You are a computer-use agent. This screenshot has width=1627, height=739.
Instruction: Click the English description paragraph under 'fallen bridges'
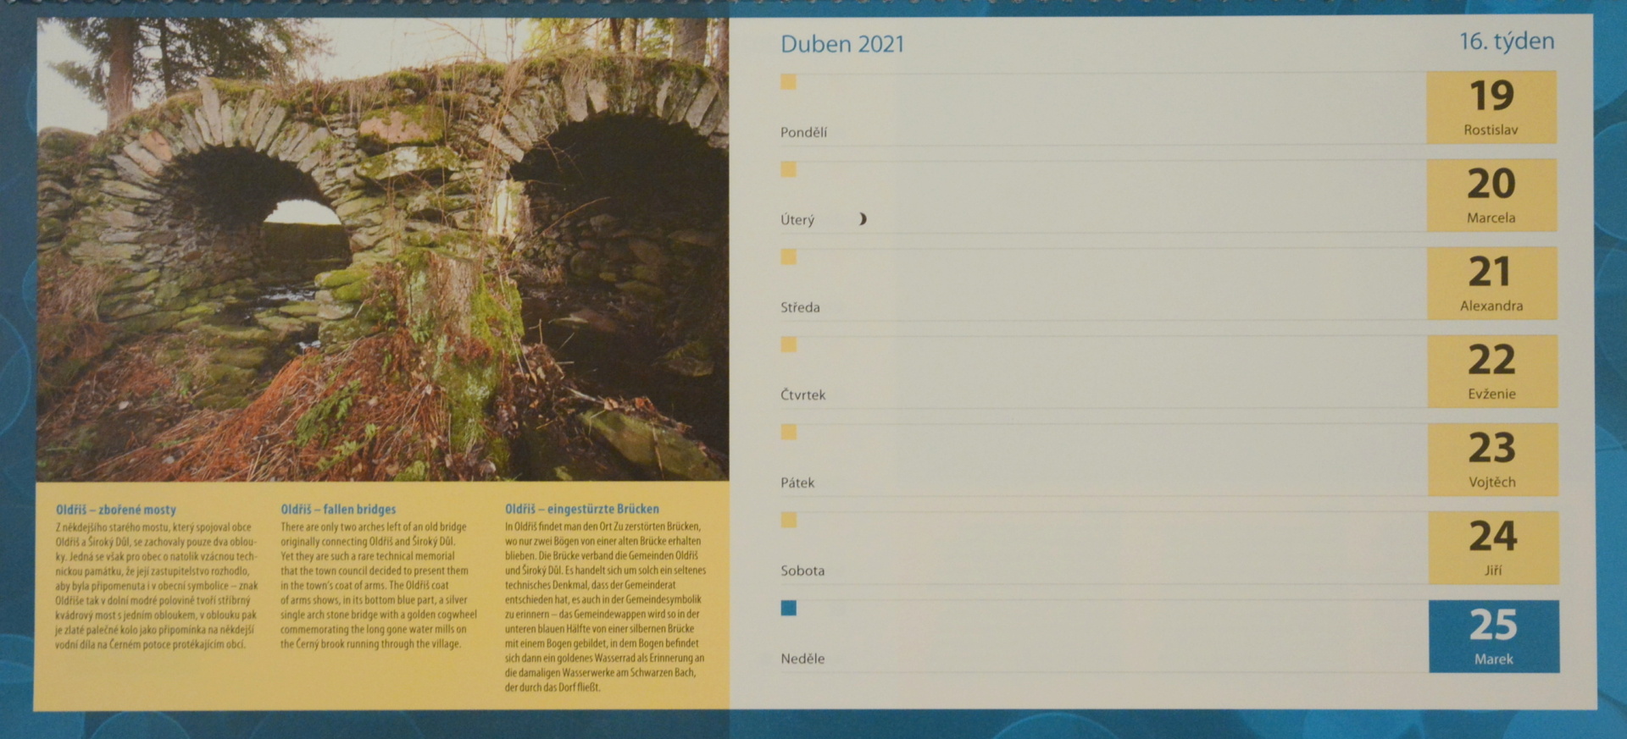379,585
